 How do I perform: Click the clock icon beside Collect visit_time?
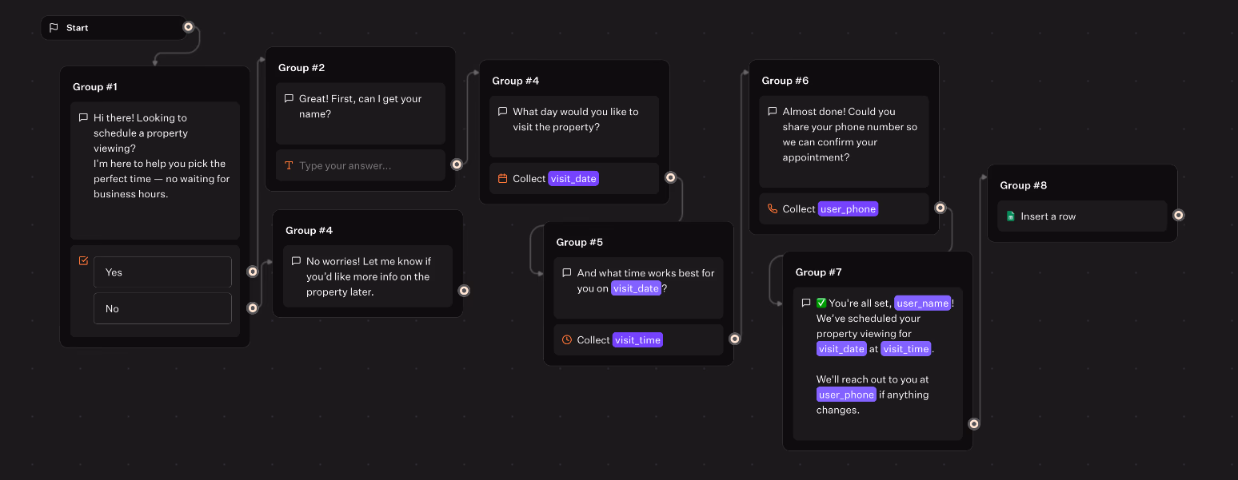[567, 340]
